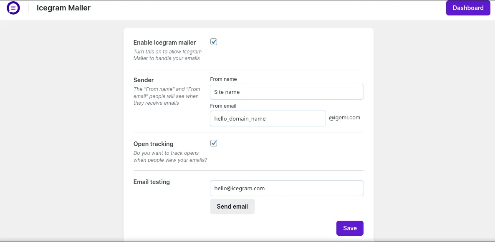This screenshot has height=242, width=495.
Task: Focus the From email input field
Action: [268, 118]
